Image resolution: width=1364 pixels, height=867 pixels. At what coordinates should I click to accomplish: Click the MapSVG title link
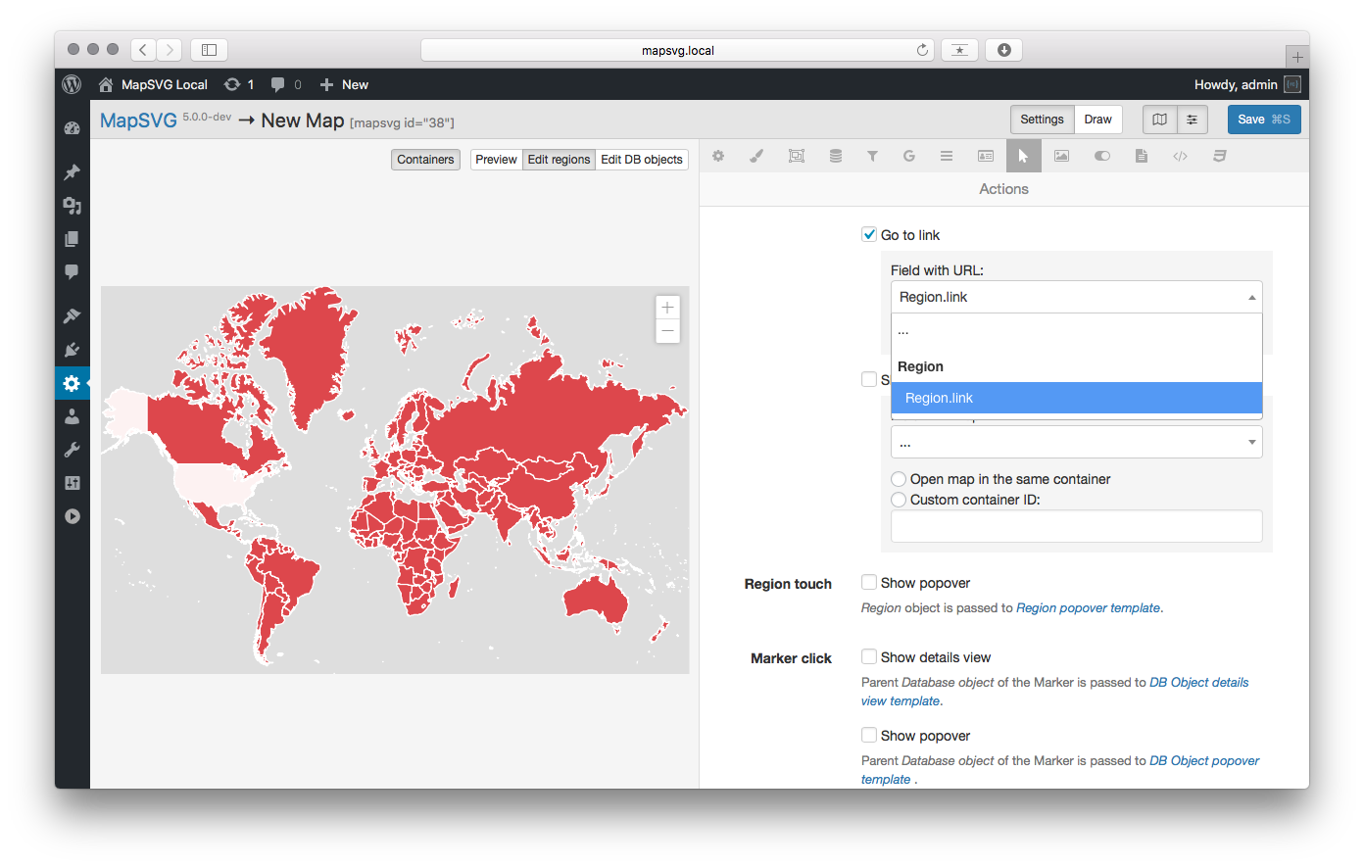click(x=138, y=120)
